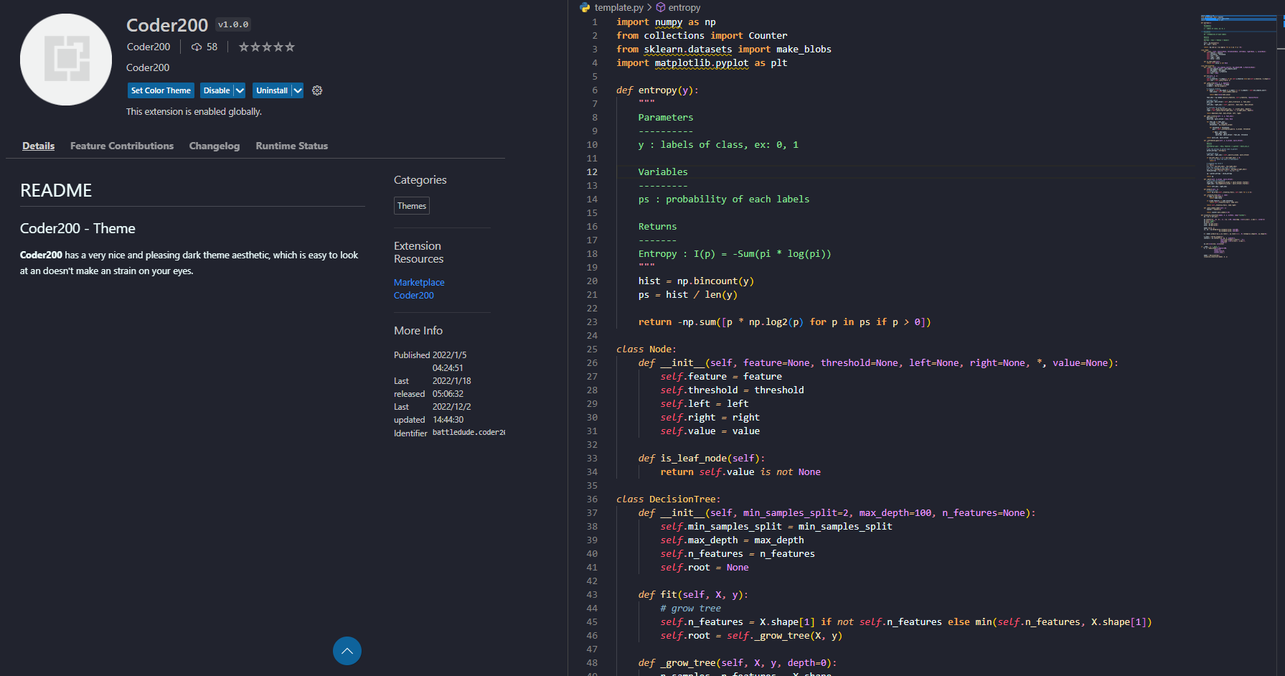Click the scroll-to-top arrow button

347,651
